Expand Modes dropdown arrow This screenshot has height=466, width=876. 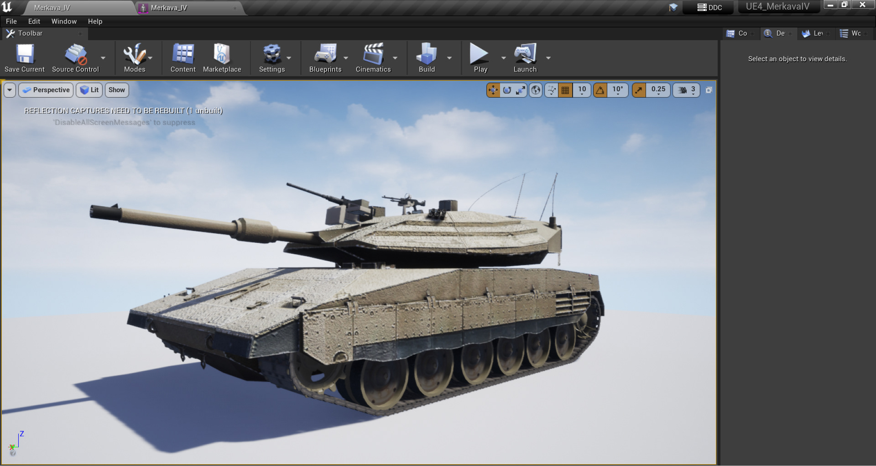click(151, 58)
